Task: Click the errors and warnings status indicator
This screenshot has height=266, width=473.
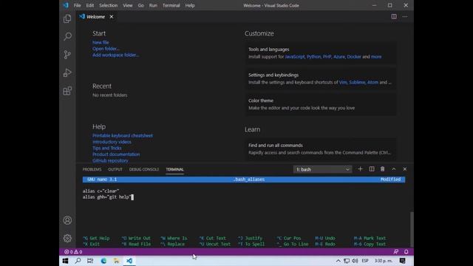Action: (73, 252)
